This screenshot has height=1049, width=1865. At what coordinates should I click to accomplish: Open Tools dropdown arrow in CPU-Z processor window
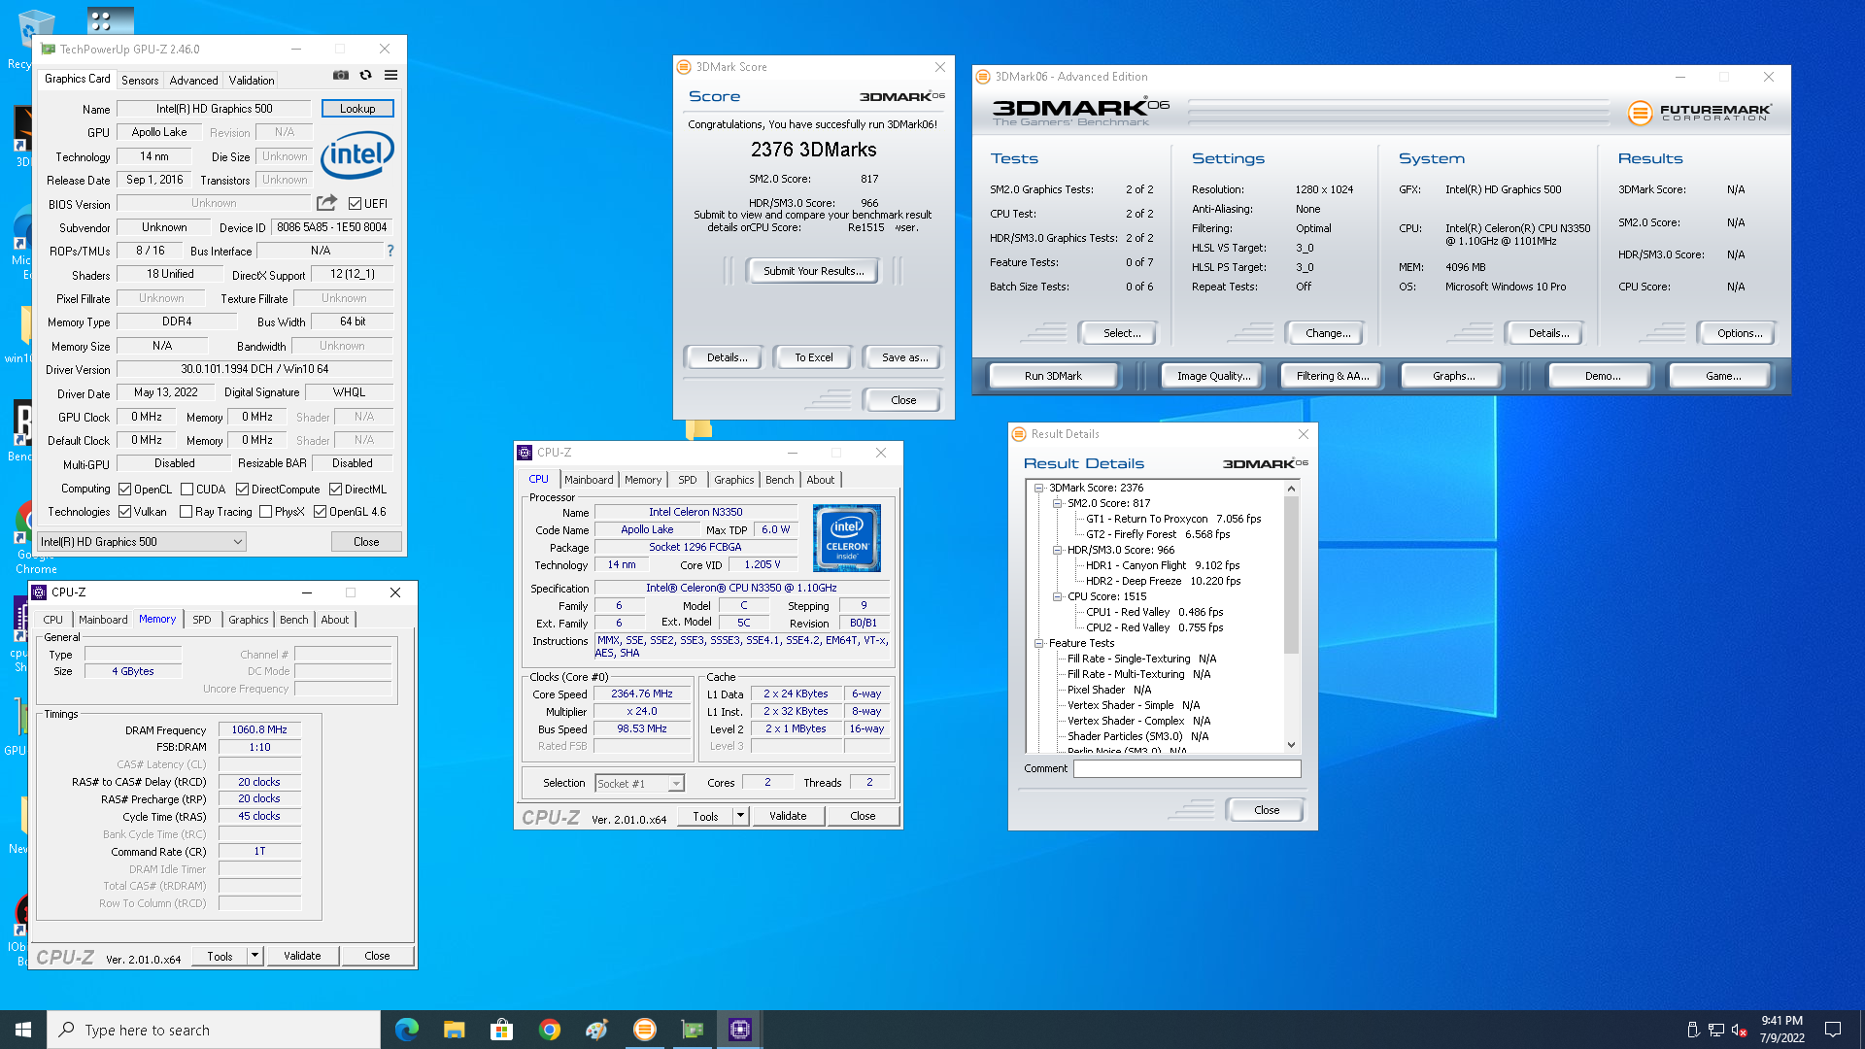[740, 816]
